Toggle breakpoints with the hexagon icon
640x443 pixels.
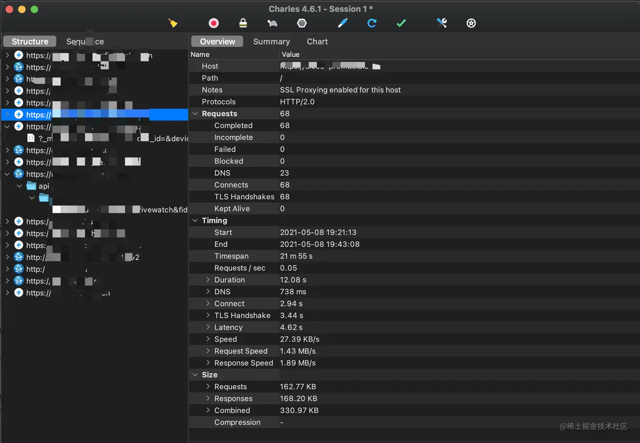(x=302, y=23)
